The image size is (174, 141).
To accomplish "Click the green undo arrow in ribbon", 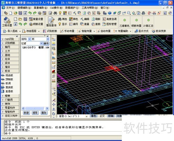I will (x=21, y=24).
